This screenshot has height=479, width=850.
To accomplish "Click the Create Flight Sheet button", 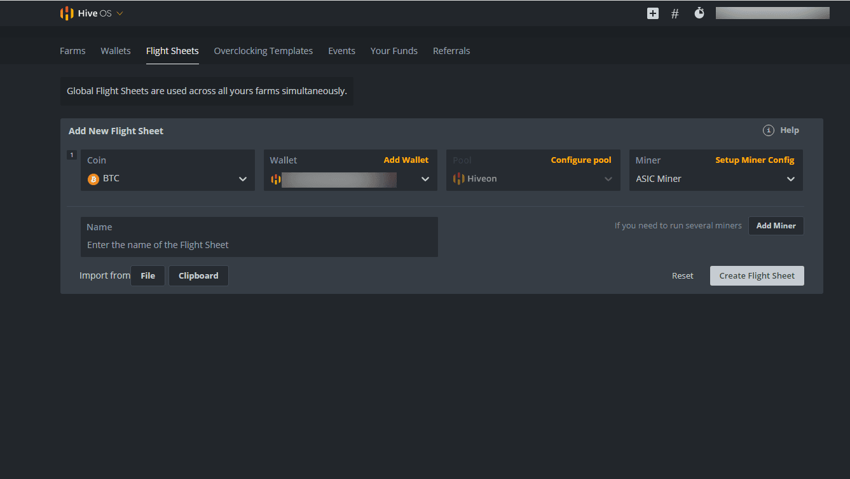I will pyautogui.click(x=757, y=276).
